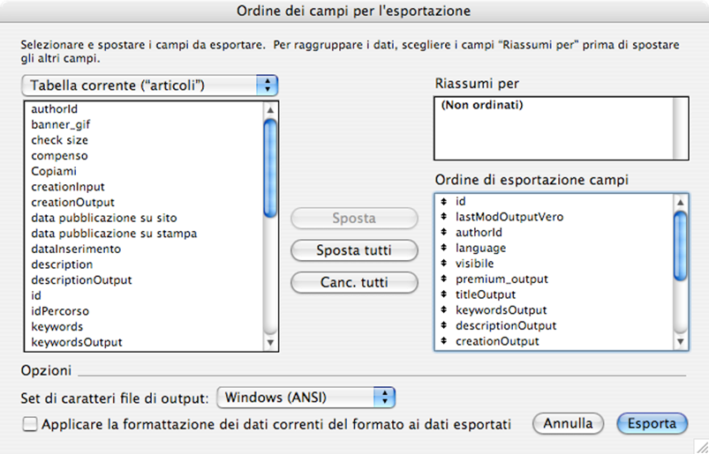Open the output character set dropdown

(306, 398)
